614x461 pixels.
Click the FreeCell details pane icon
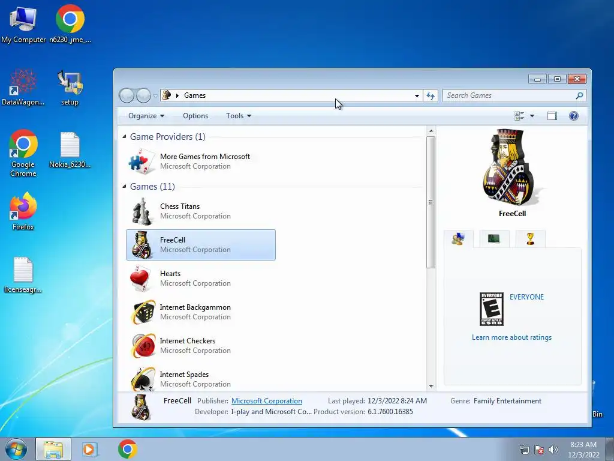click(x=142, y=408)
